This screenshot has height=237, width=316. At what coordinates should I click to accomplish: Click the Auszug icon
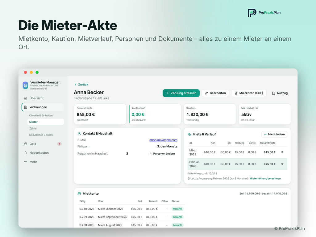273,93
